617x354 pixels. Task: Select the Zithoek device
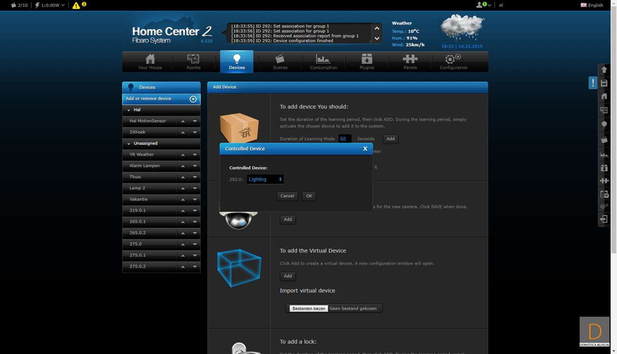coord(137,132)
